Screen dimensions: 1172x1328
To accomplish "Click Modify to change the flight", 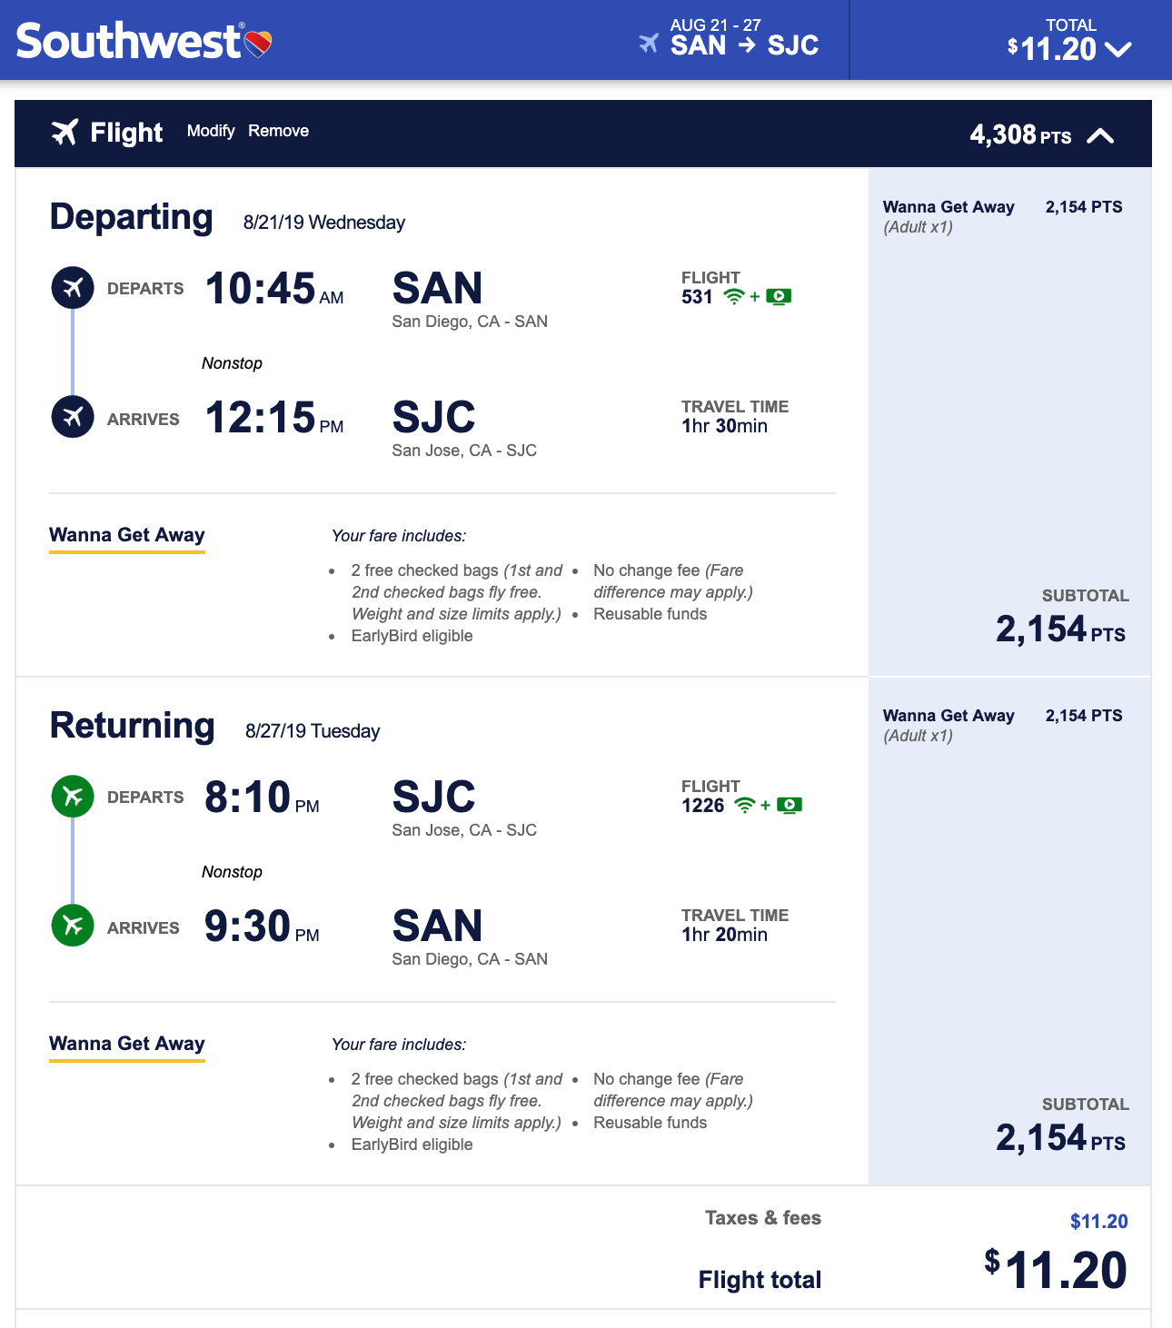I will coord(211,131).
